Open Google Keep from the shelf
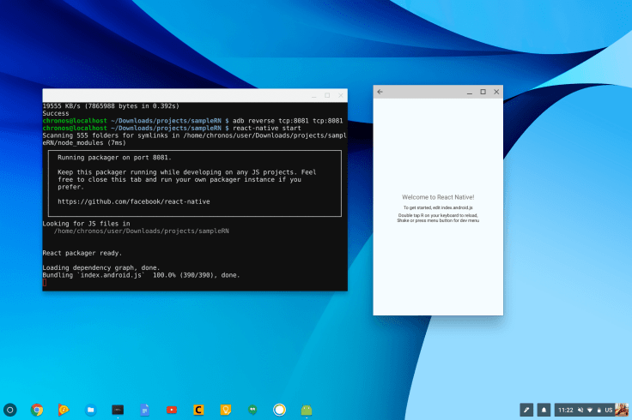Image resolution: width=632 pixels, height=420 pixels. click(225, 410)
